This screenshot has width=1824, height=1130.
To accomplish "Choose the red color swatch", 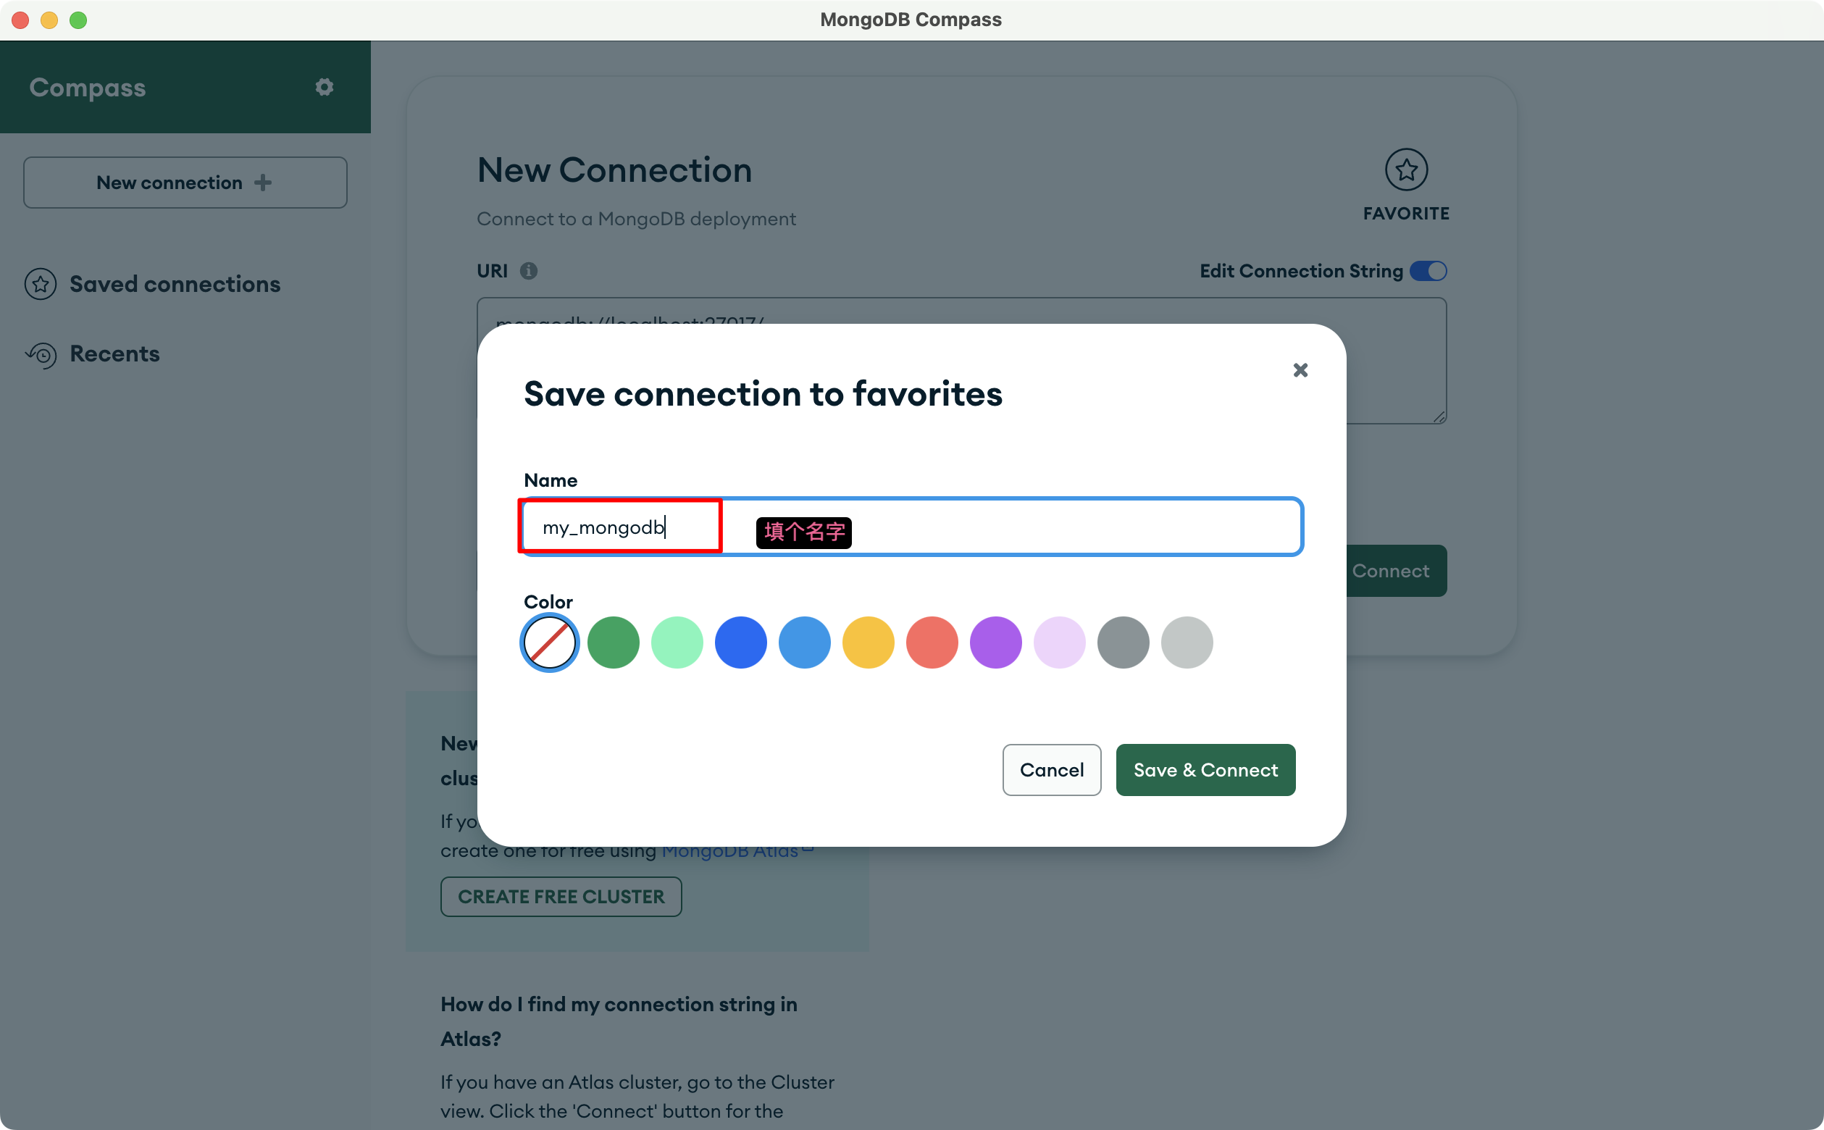I will [932, 642].
